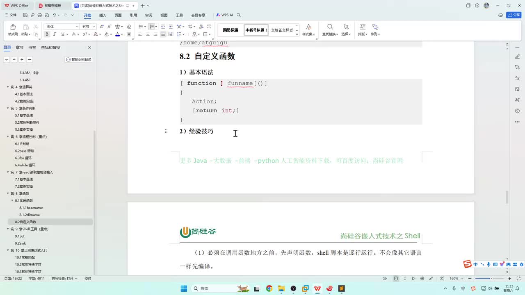Expand the styles gallery more arrow
The width and height of the screenshot is (525, 295).
297,34
